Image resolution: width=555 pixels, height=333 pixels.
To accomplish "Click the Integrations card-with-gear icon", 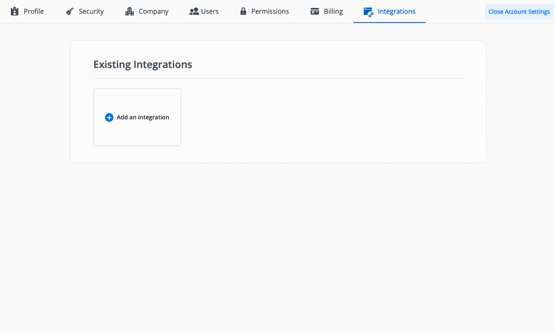I will 368,11.
